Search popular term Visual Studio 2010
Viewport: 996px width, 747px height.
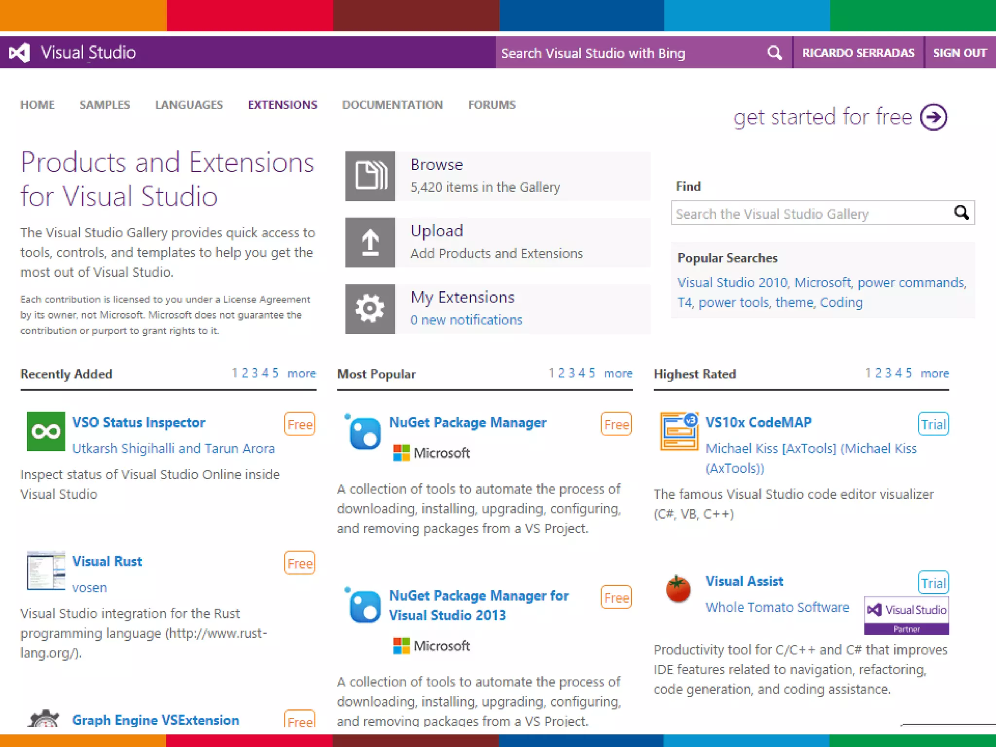click(x=732, y=283)
